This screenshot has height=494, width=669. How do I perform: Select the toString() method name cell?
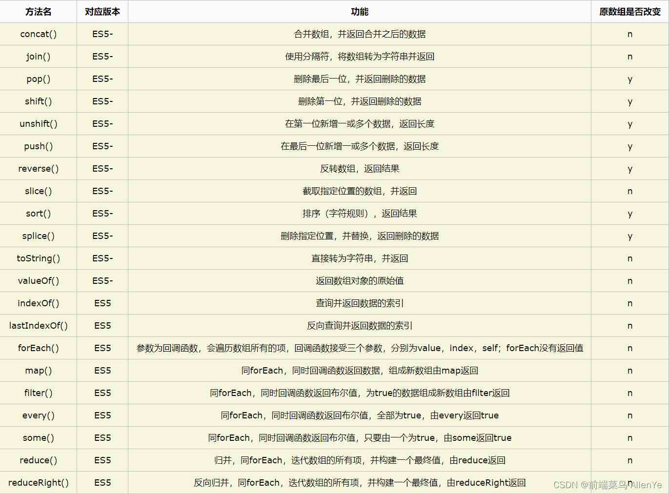[x=38, y=258]
